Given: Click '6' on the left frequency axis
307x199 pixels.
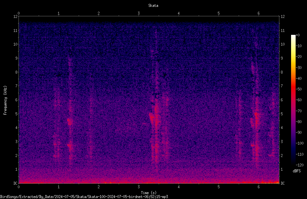Looking at the screenshot, I should pyautogui.click(x=17, y=100).
